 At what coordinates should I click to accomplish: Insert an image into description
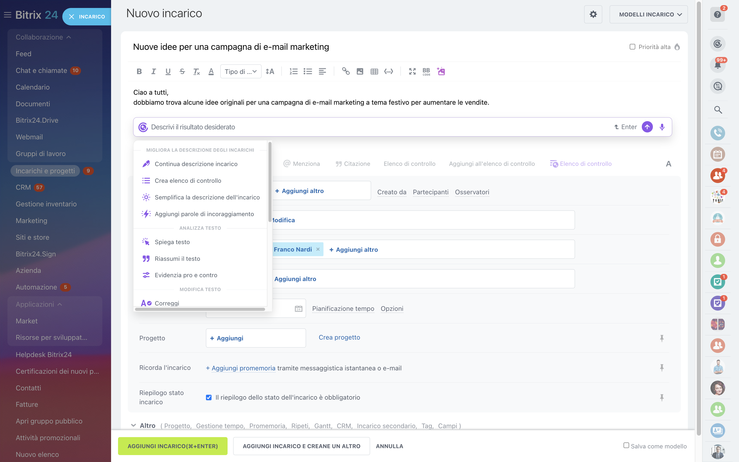coord(360,72)
